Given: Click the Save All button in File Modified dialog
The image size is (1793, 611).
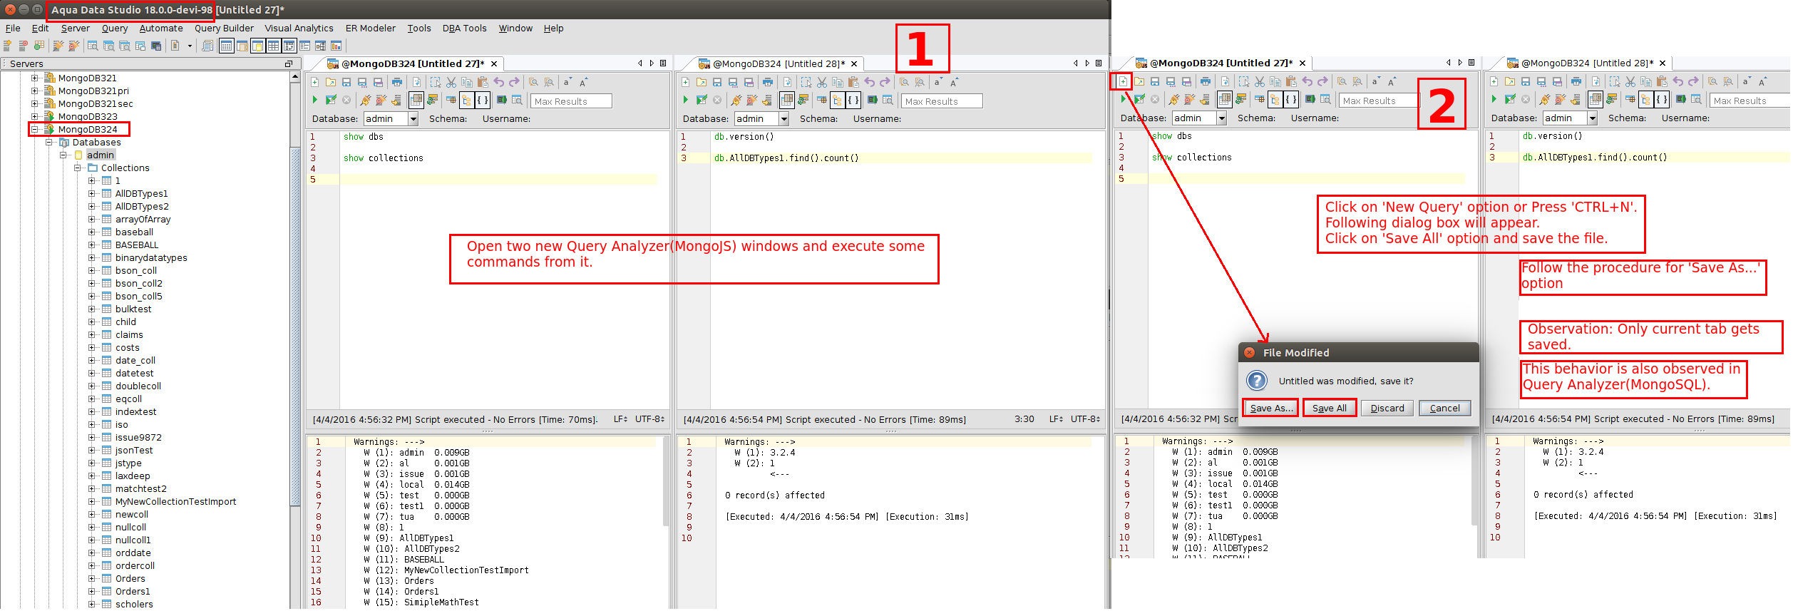Looking at the screenshot, I should (1330, 409).
